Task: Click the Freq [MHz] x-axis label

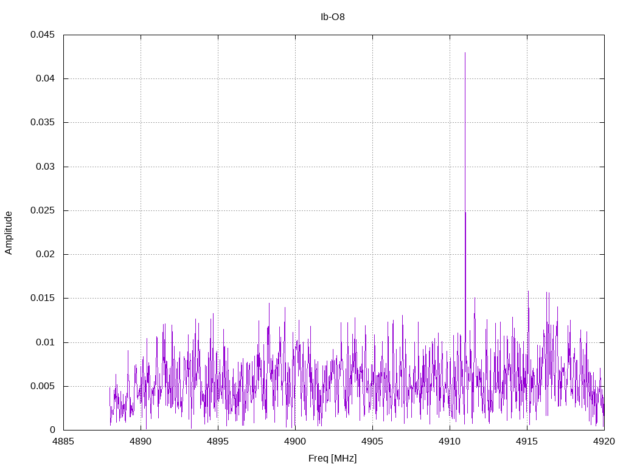Action: coord(333,458)
